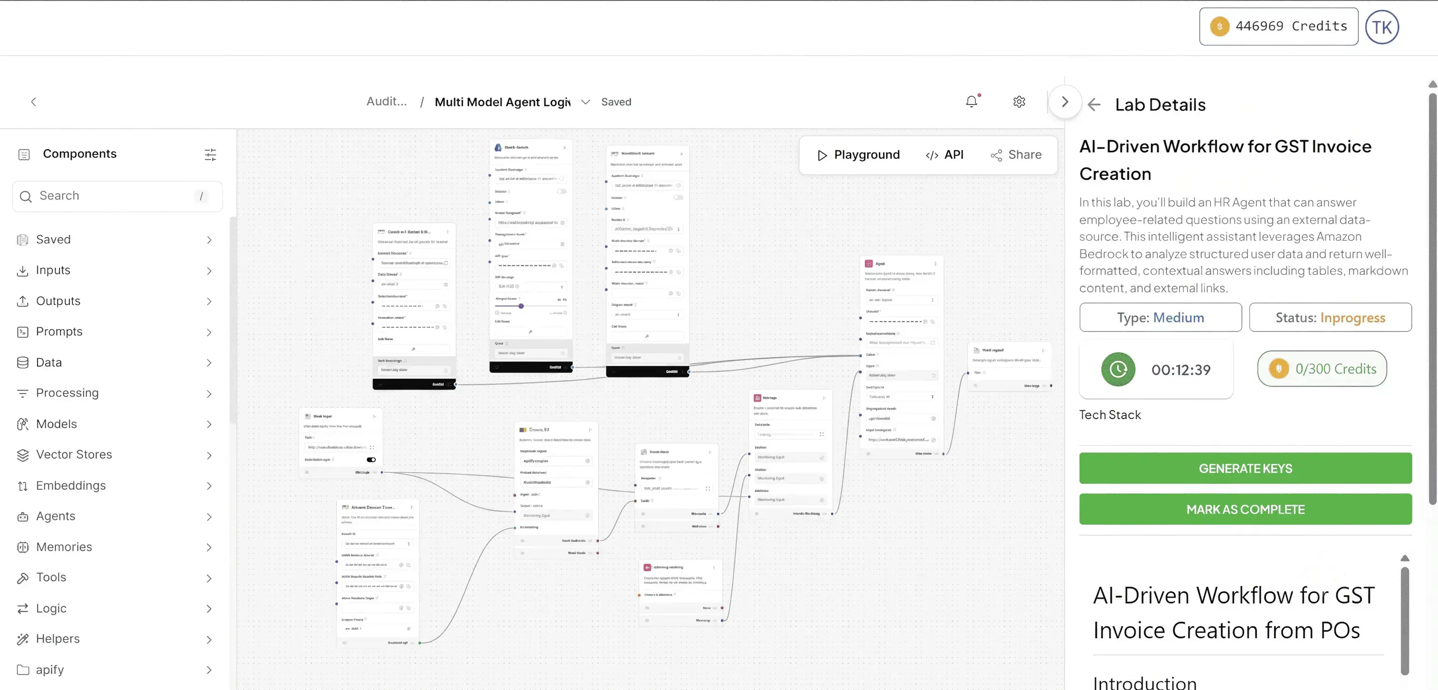This screenshot has width=1438, height=690.
Task: Click the Logic arrows icon
Action: 22,608
